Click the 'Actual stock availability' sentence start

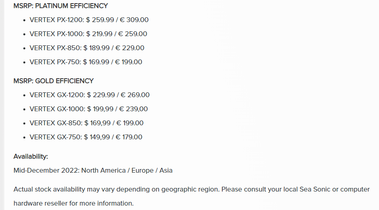49,189
